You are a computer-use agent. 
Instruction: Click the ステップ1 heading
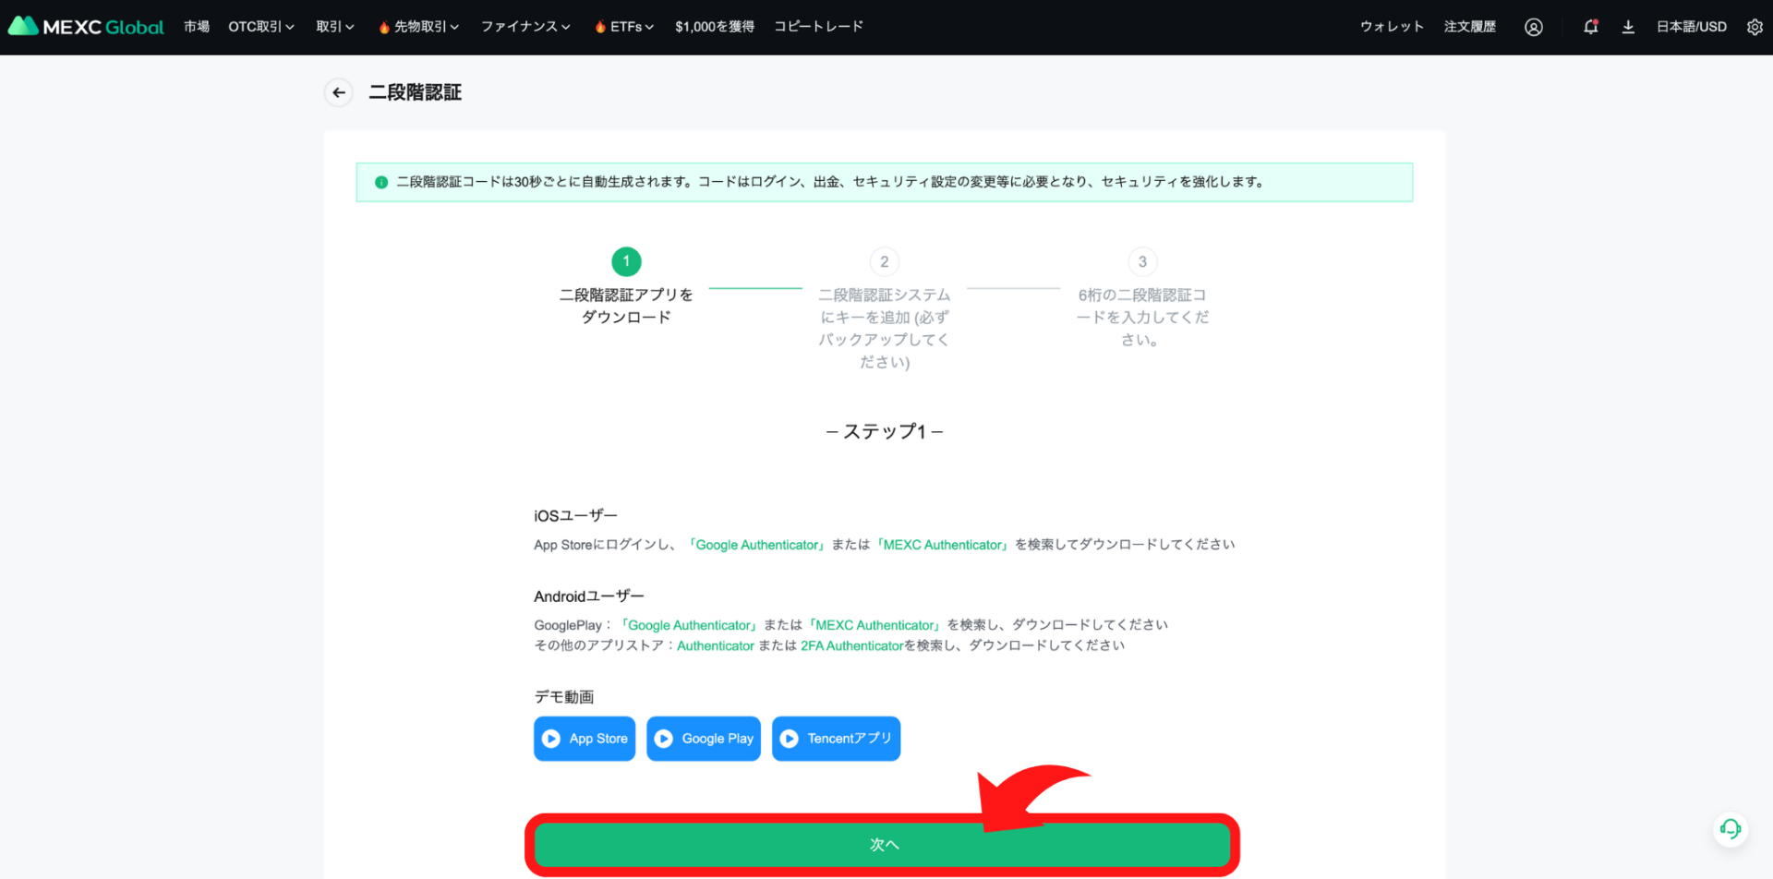click(885, 431)
